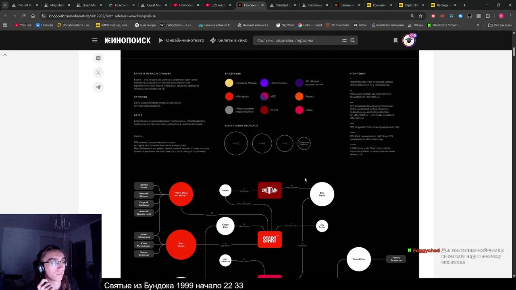Viewport: 516px width, 290px height.
Task: Open a new browser tab
Action: [x=464, y=5]
